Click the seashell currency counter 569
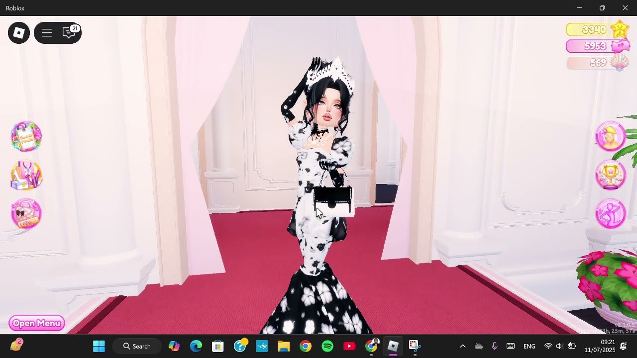Screen dimensions: 637x358 (x=597, y=63)
